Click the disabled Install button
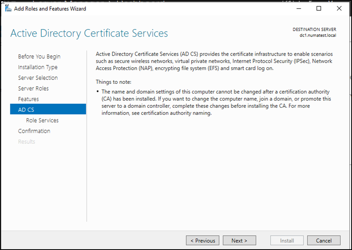Screen dimensions: 352x250 [x=287, y=240]
